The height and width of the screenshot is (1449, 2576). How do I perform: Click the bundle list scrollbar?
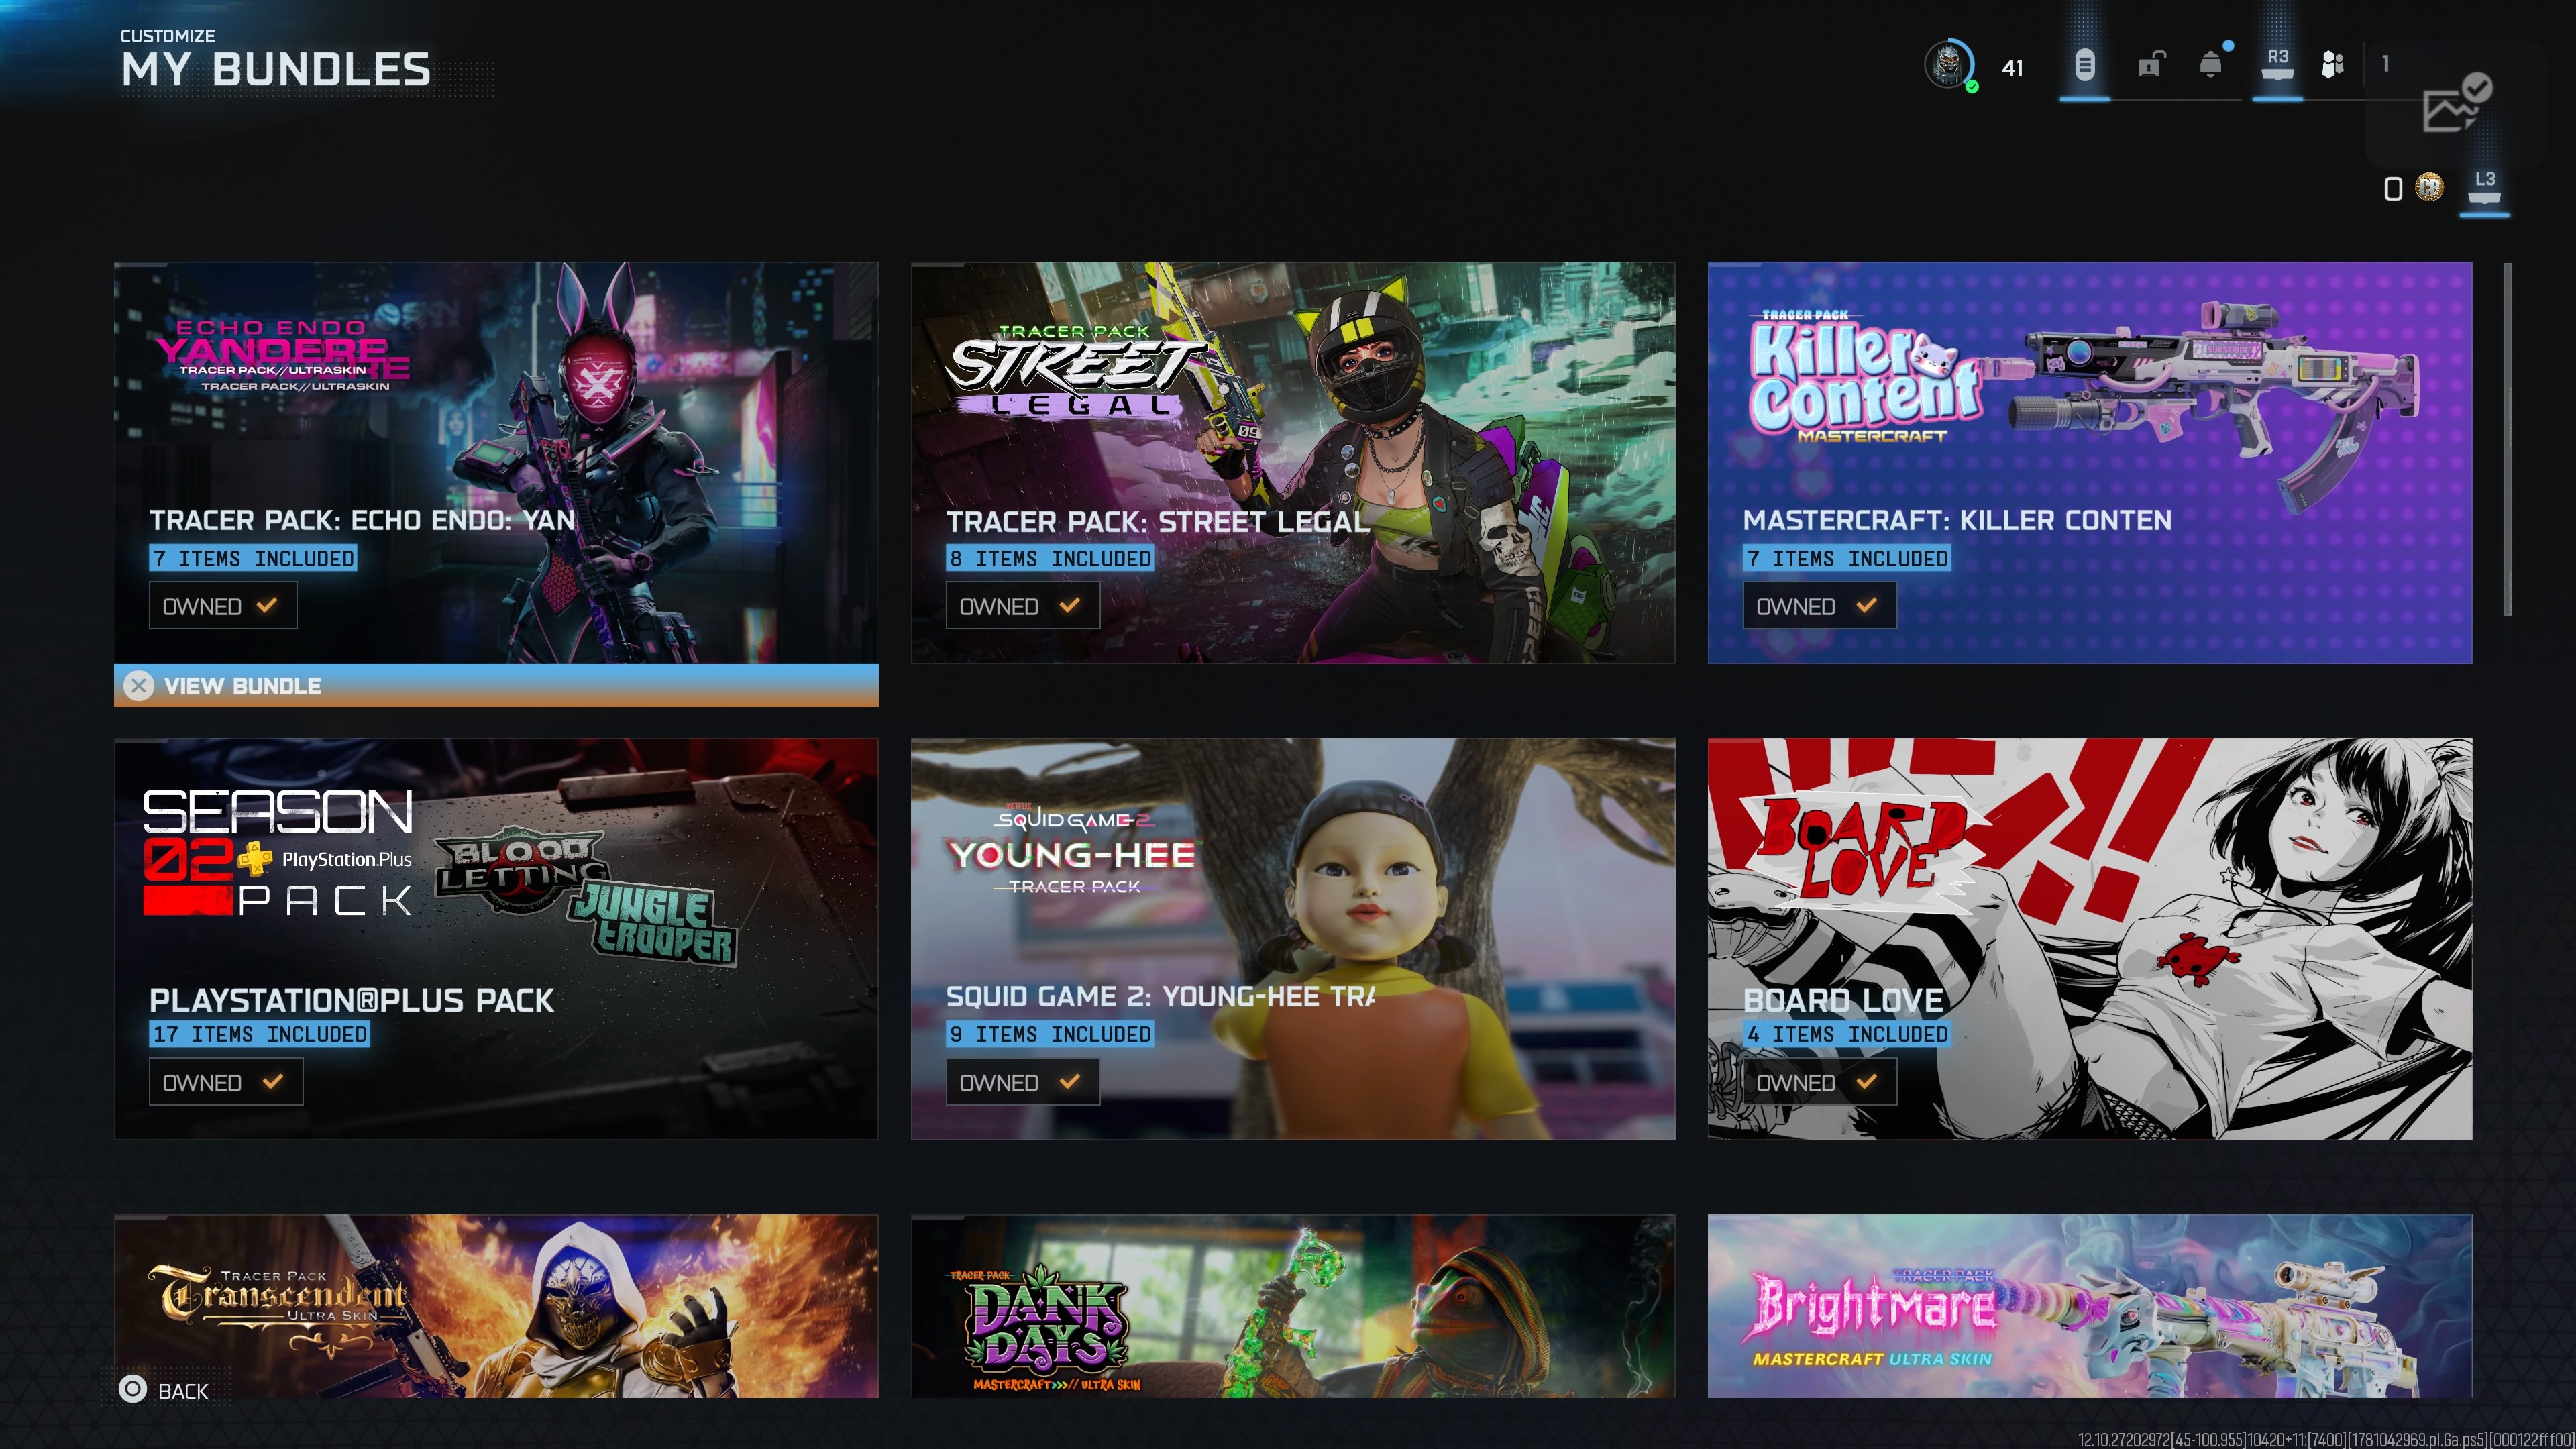(x=2507, y=440)
